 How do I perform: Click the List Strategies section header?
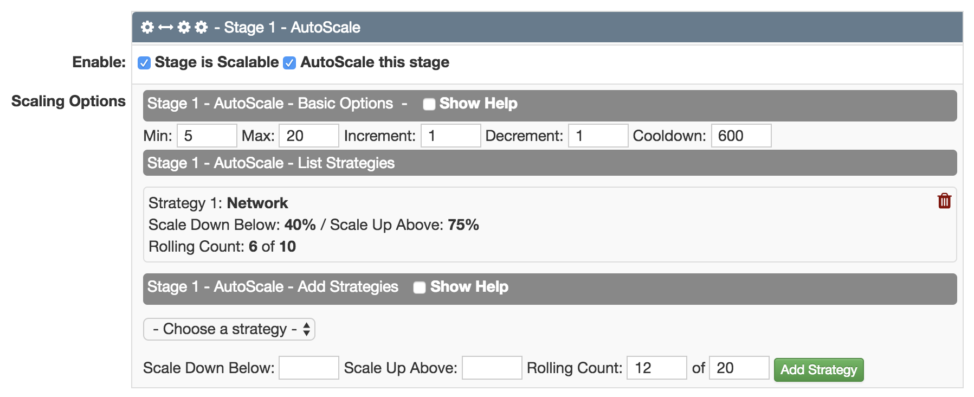(x=550, y=163)
